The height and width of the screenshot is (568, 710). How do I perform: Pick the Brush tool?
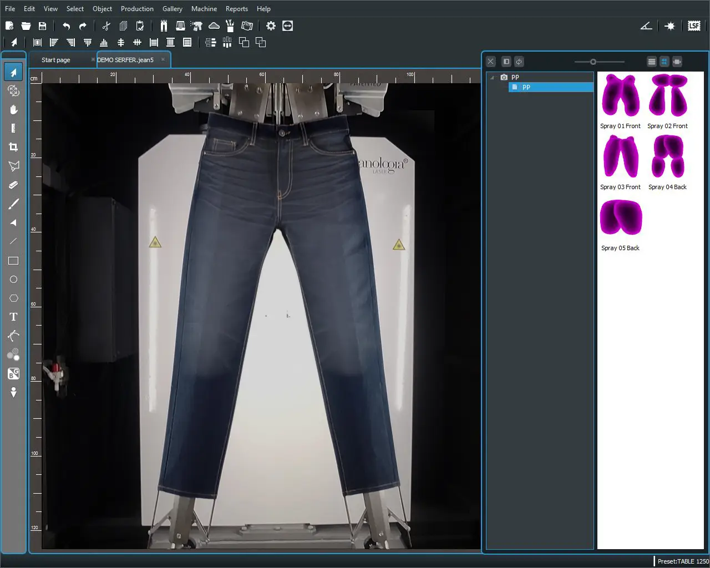point(13,204)
